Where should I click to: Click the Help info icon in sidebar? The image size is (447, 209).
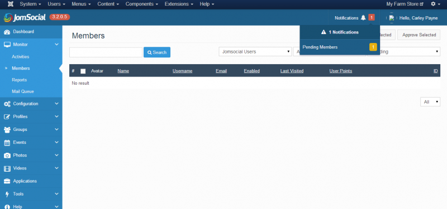(x=7, y=207)
